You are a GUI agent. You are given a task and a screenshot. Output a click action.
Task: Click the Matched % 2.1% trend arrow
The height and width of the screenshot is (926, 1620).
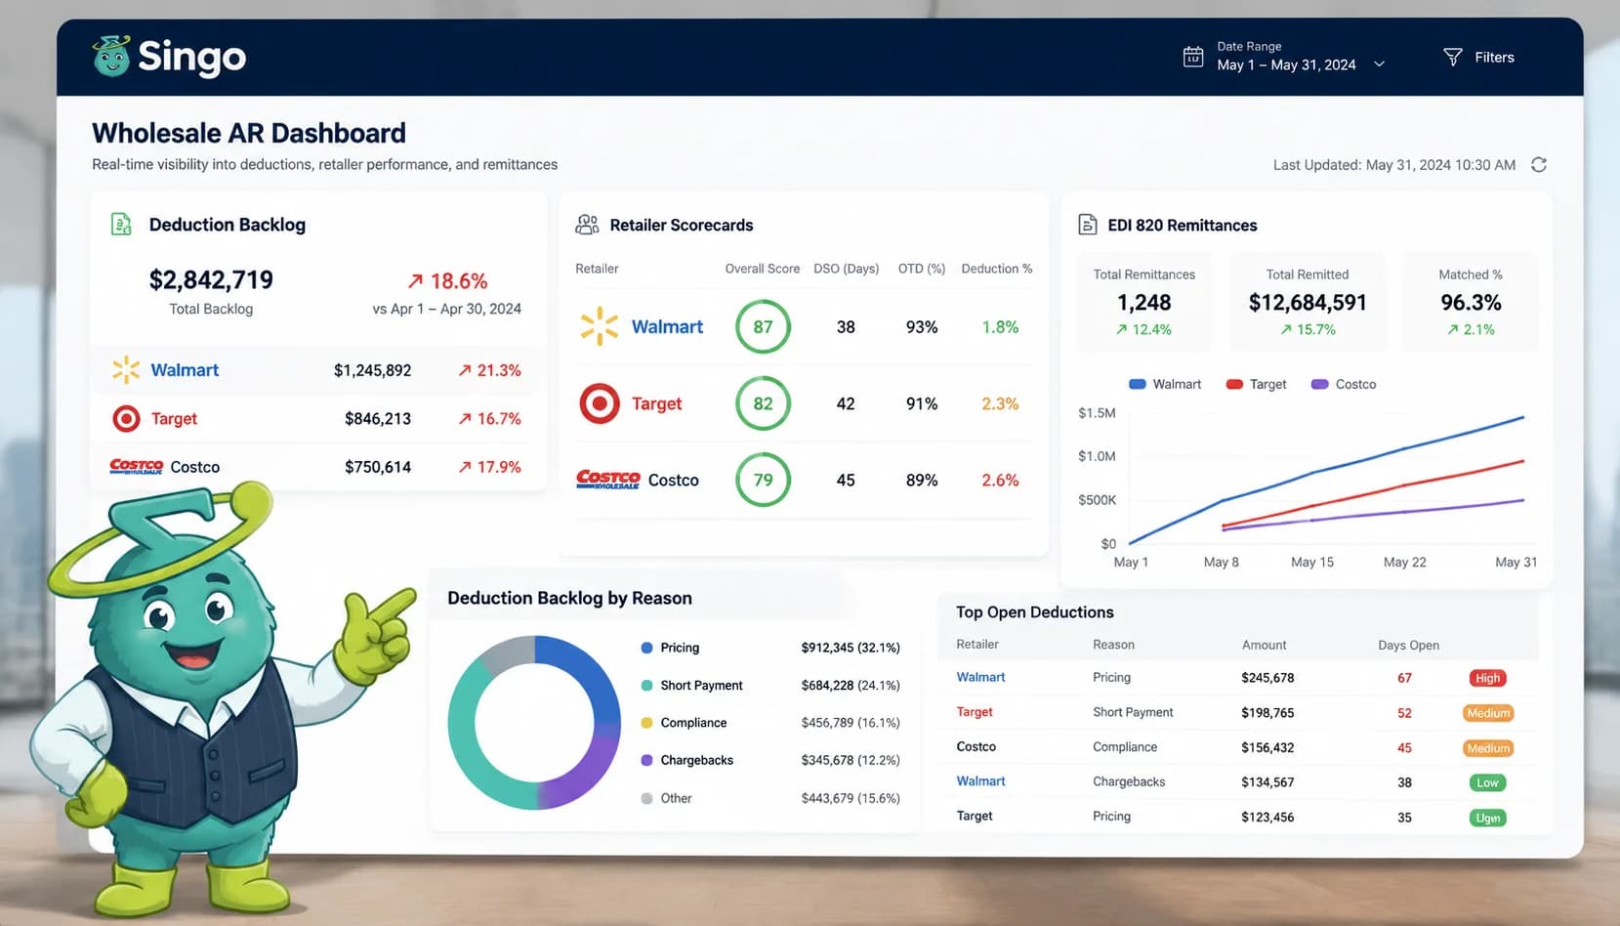click(x=1453, y=330)
